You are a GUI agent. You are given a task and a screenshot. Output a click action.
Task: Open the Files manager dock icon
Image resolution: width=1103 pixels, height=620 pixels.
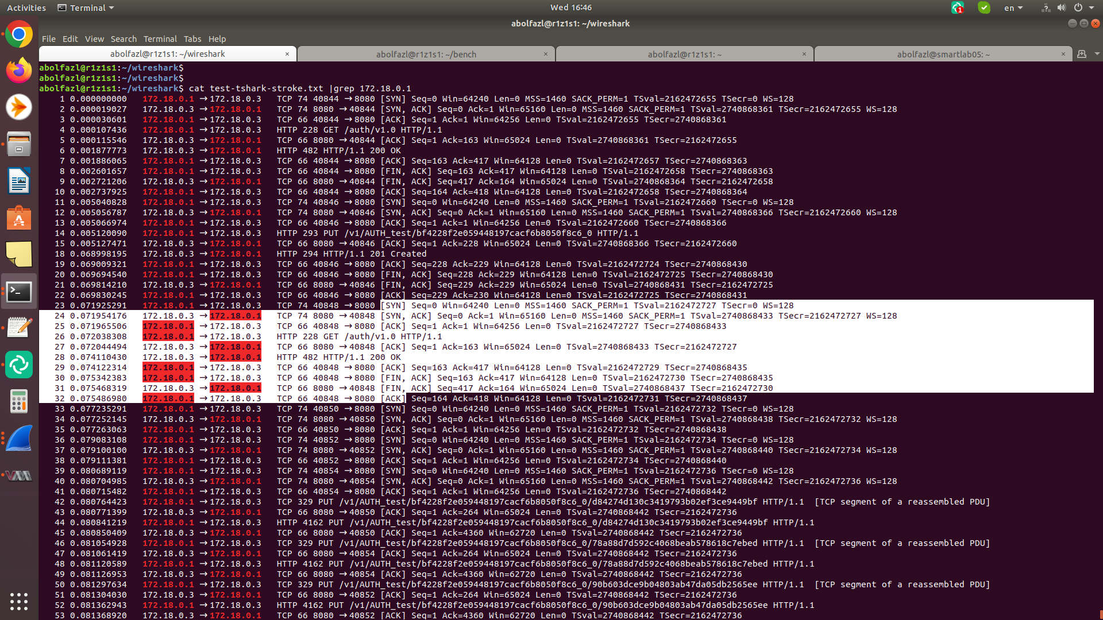pyautogui.click(x=19, y=144)
